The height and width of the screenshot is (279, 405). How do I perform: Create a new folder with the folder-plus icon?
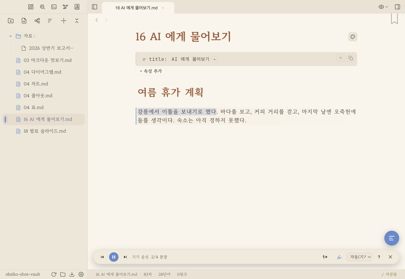11,21
